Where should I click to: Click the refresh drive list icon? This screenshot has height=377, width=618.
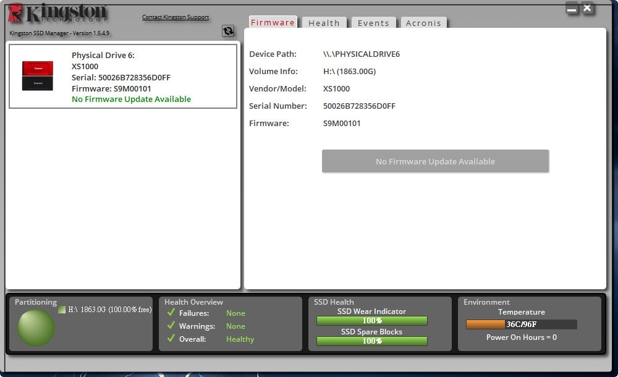(228, 31)
